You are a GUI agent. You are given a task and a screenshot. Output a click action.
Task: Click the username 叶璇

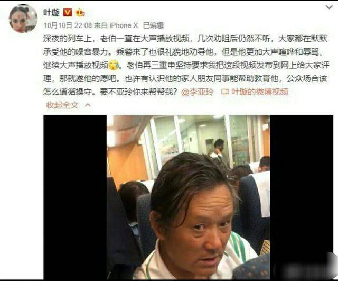point(52,13)
